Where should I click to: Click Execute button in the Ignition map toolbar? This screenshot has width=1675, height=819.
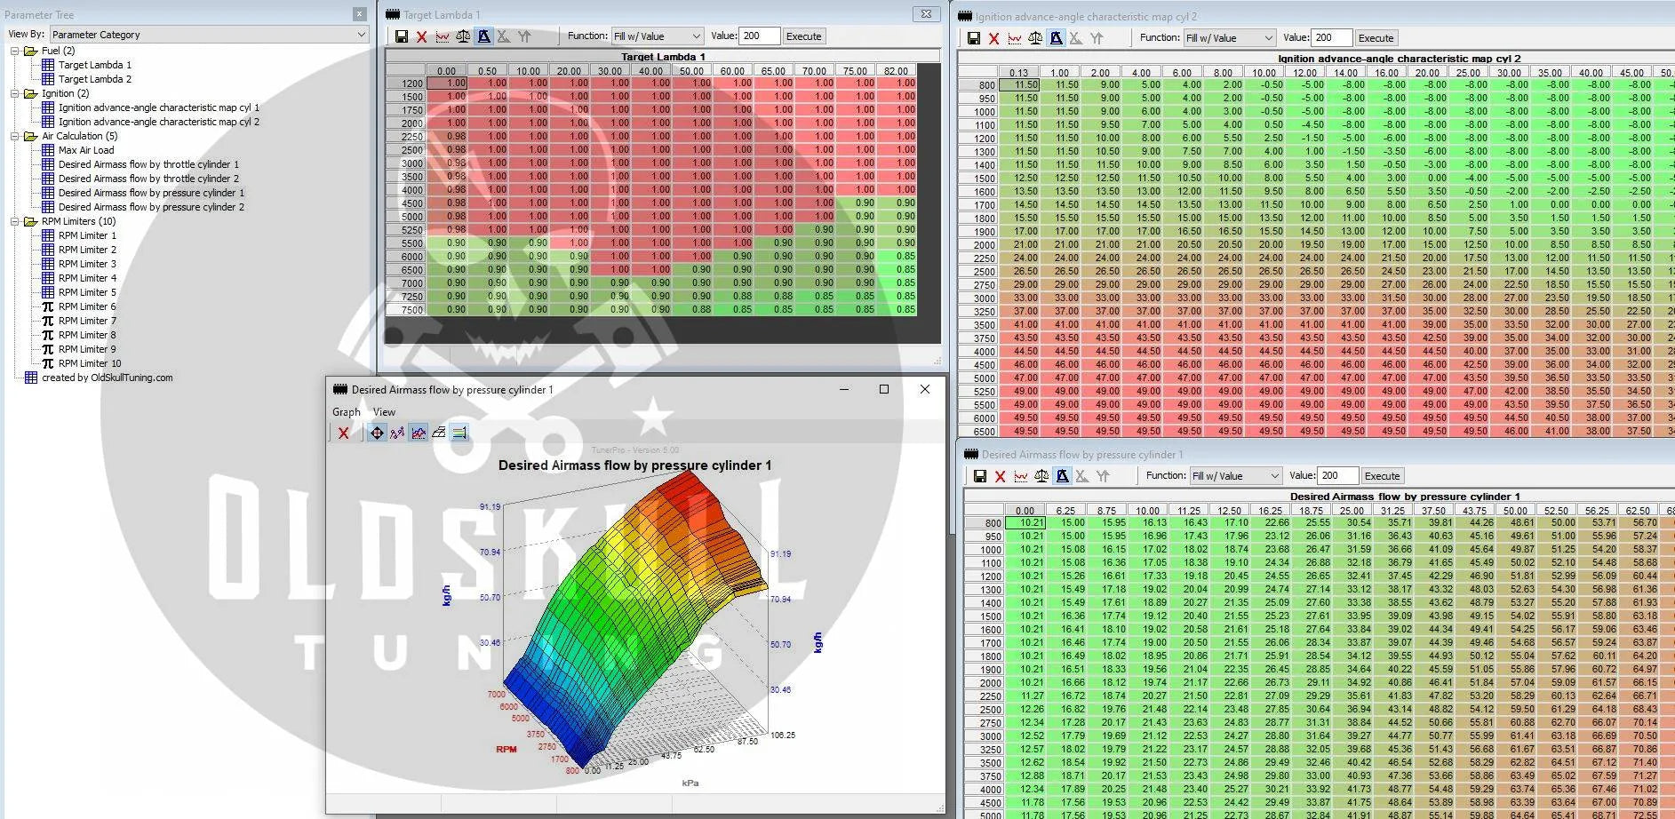point(1376,38)
